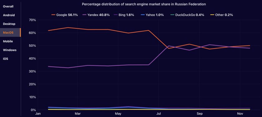Click the chart title text
The width and height of the screenshot is (262, 117).
tap(144, 4)
